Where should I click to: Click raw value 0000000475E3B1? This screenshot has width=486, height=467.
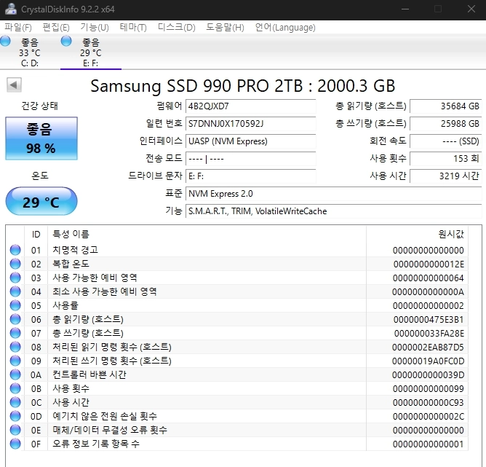tap(429, 319)
